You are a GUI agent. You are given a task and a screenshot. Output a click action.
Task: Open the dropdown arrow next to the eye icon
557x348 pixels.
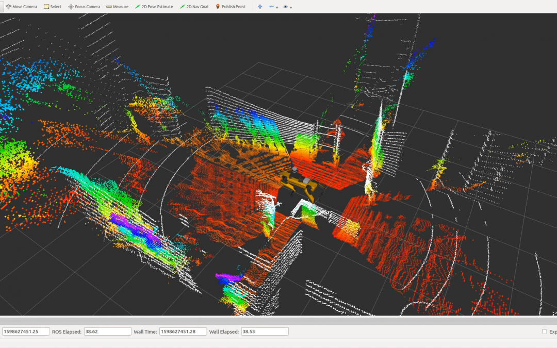click(291, 8)
